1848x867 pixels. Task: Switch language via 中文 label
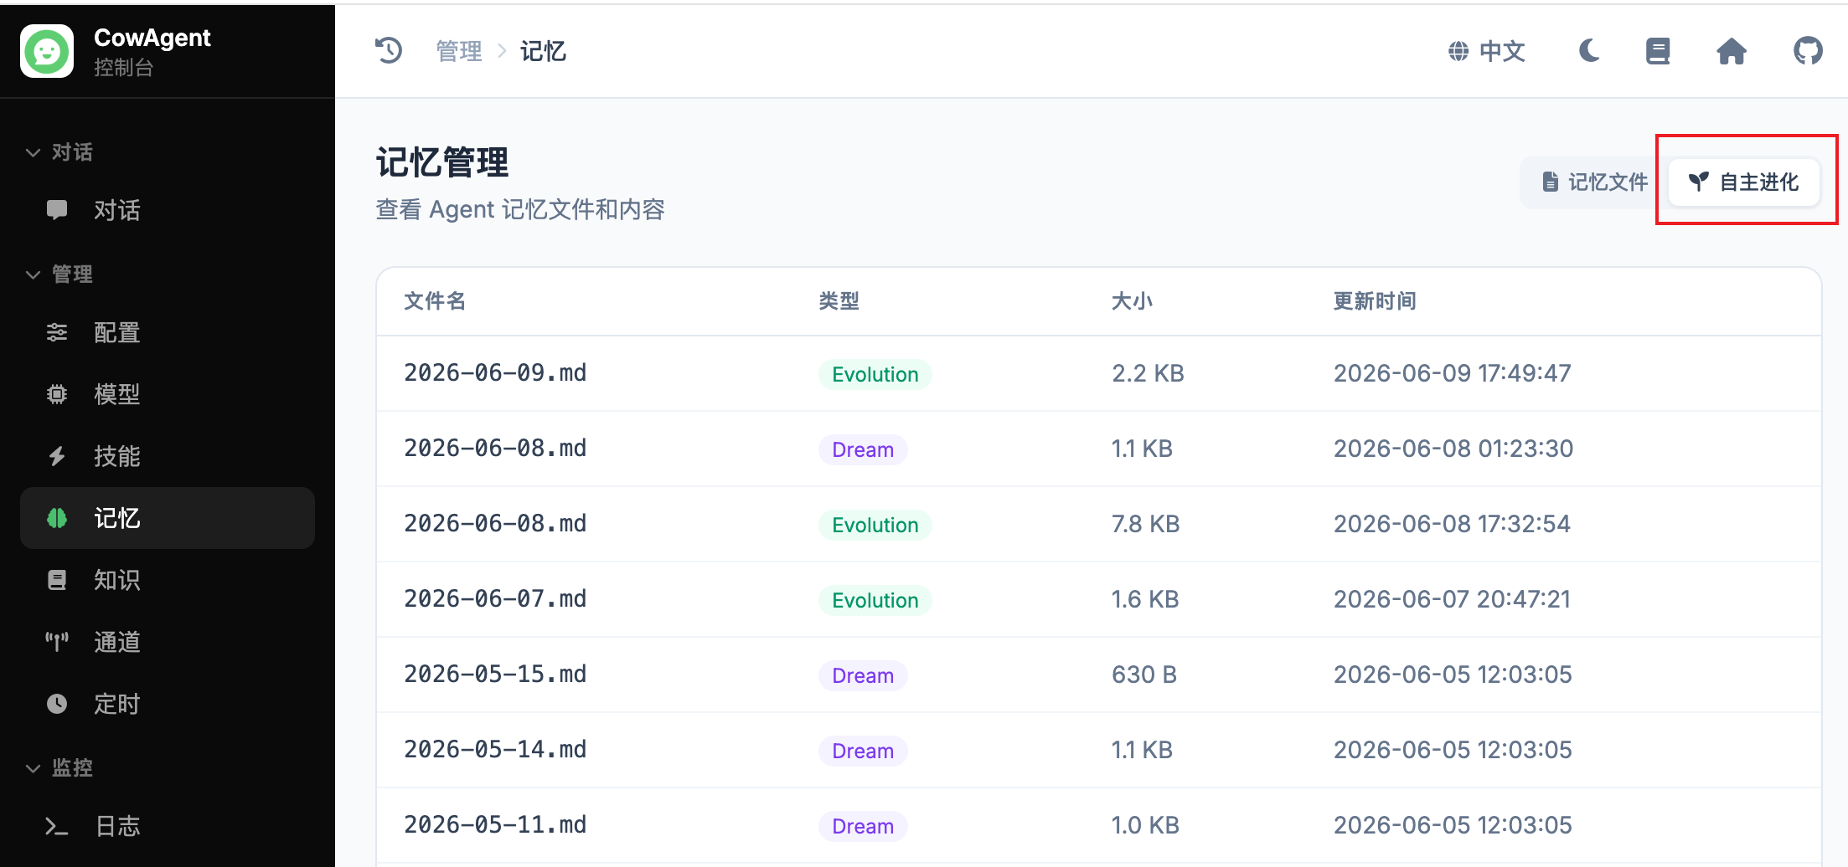pyautogui.click(x=1502, y=51)
